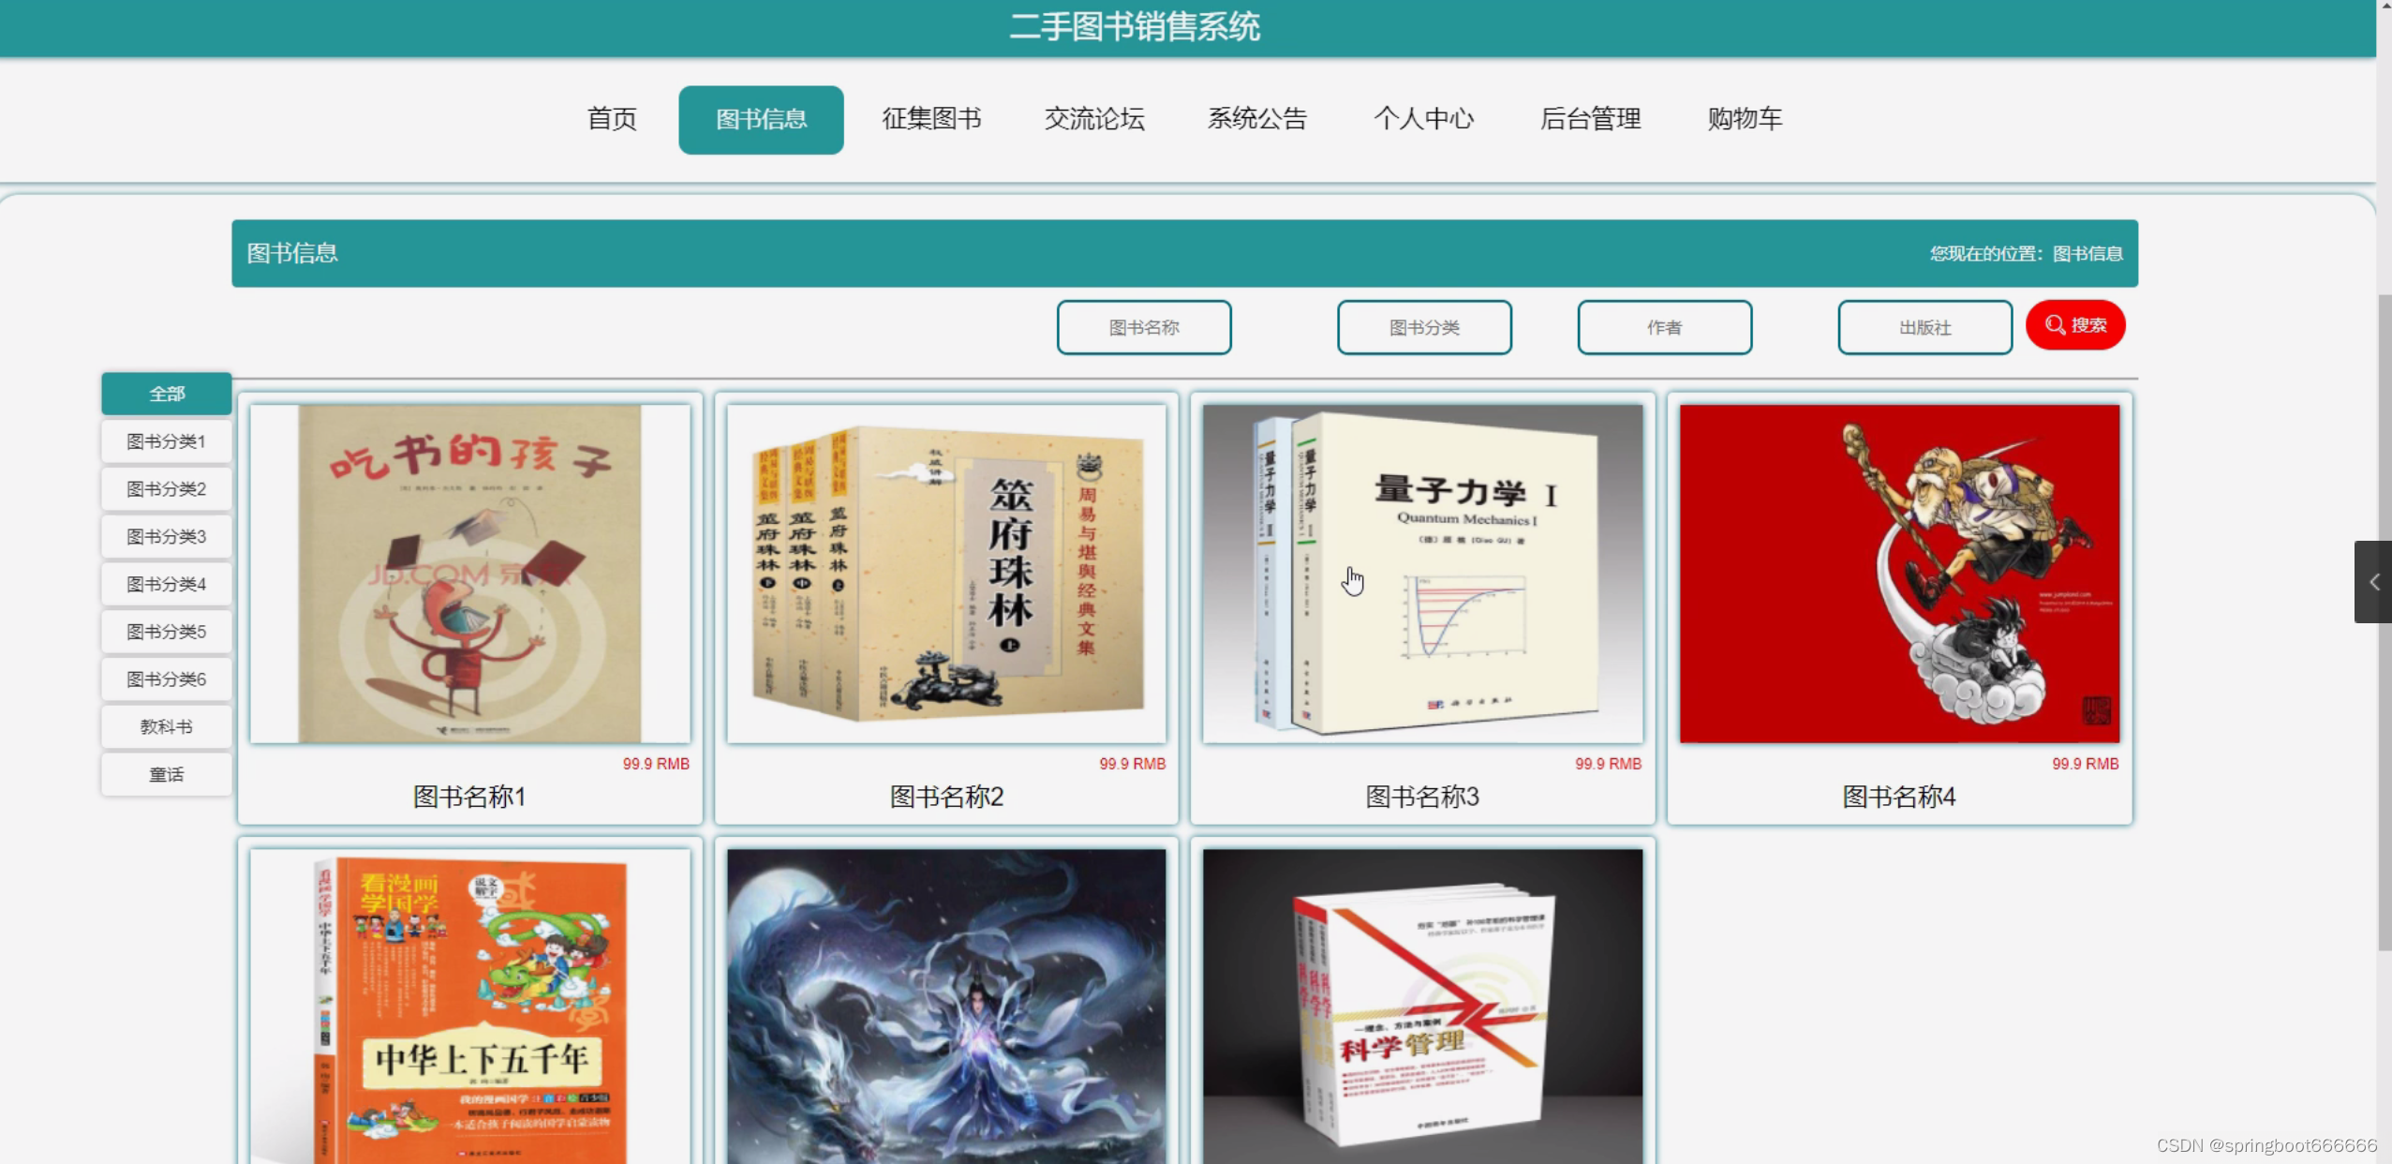Image resolution: width=2392 pixels, height=1164 pixels.
Task: Click the 出版社 publisher input box
Action: click(x=1924, y=327)
